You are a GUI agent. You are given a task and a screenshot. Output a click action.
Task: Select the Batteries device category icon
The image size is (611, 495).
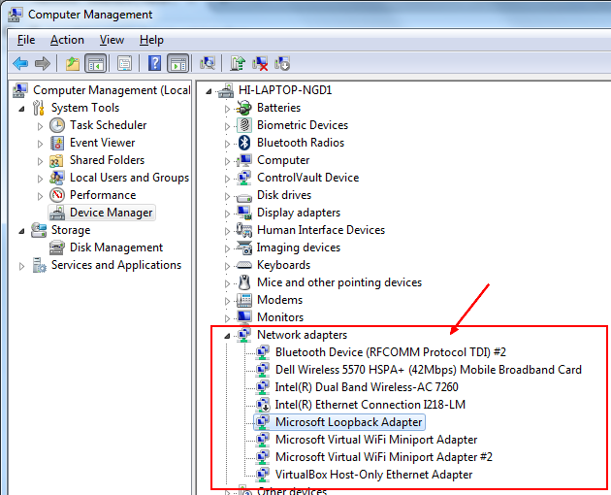244,108
